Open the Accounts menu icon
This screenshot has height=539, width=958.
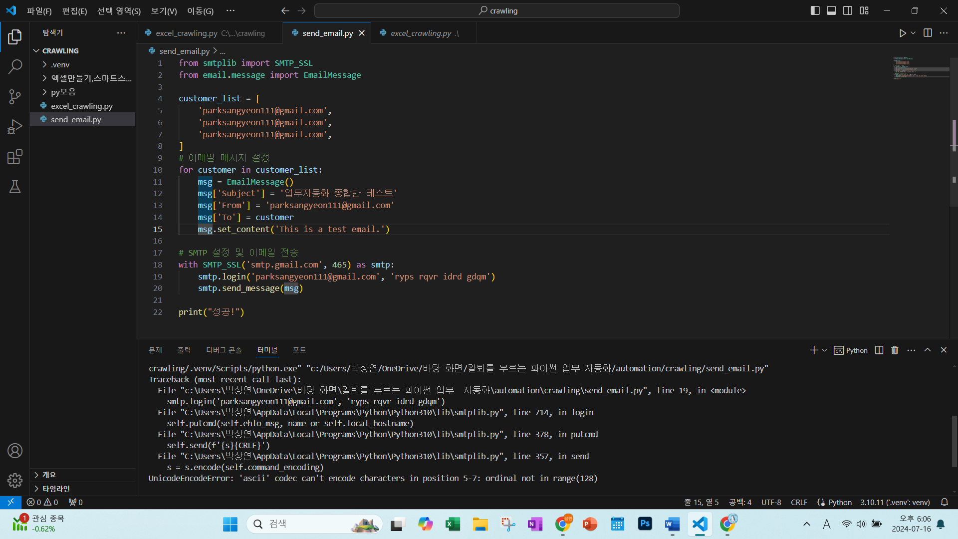point(15,451)
